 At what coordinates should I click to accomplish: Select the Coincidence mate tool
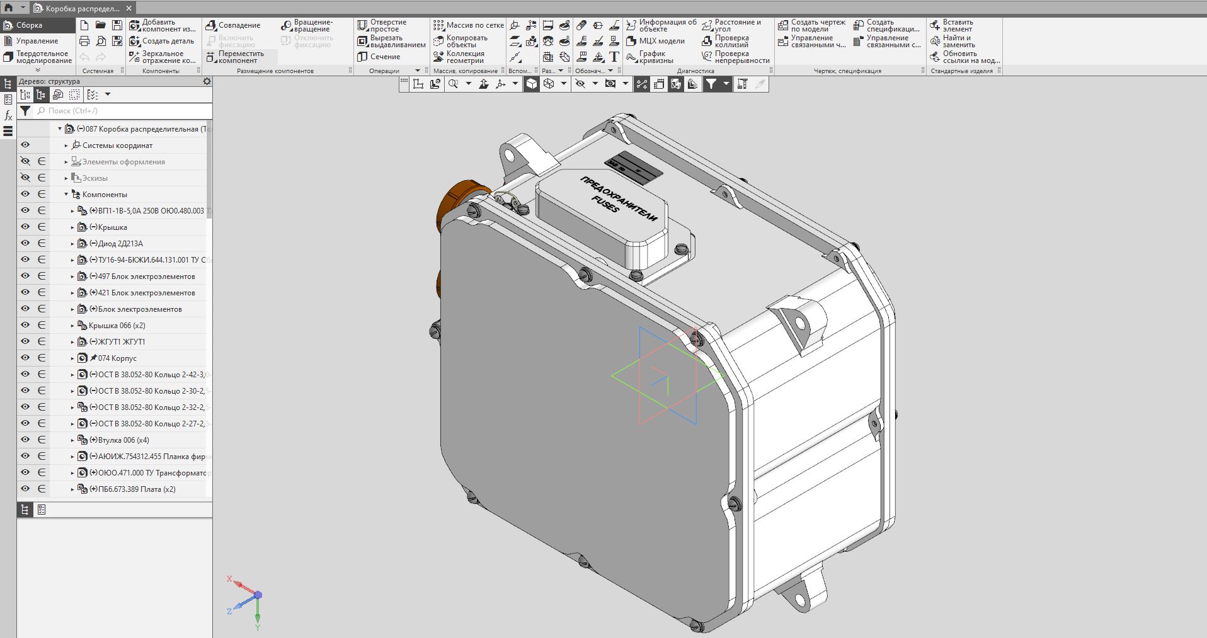tap(211, 25)
